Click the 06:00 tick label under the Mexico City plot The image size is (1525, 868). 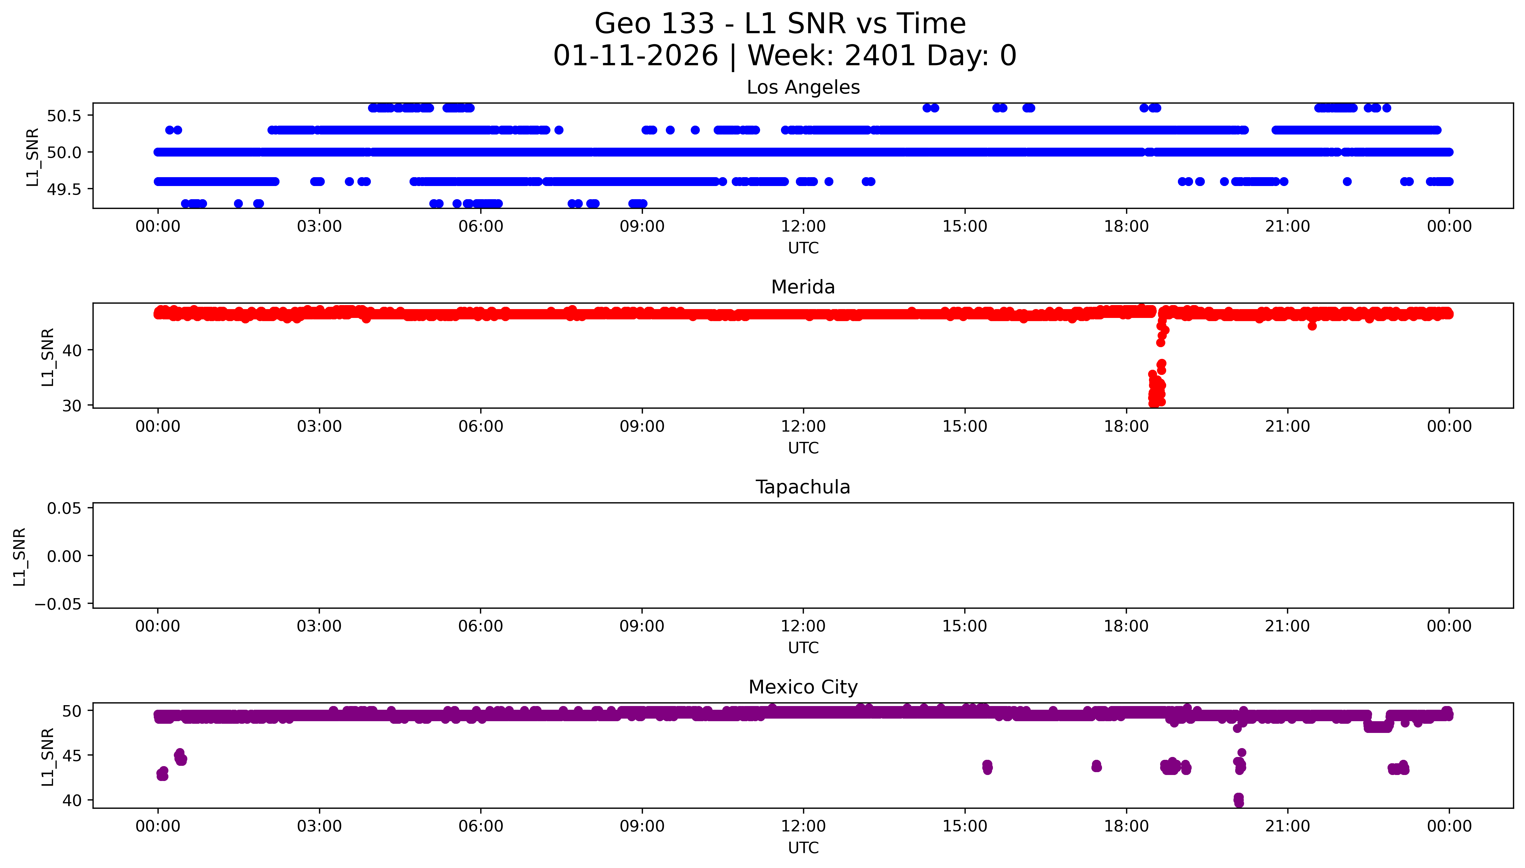[481, 826]
